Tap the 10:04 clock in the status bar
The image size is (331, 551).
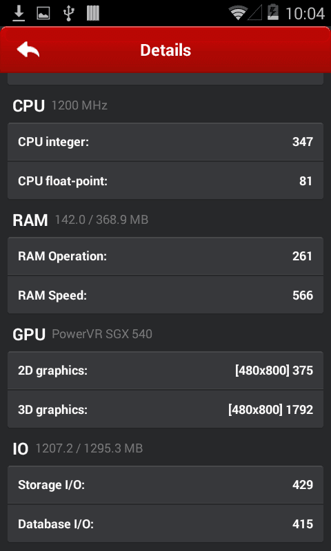coord(305,14)
